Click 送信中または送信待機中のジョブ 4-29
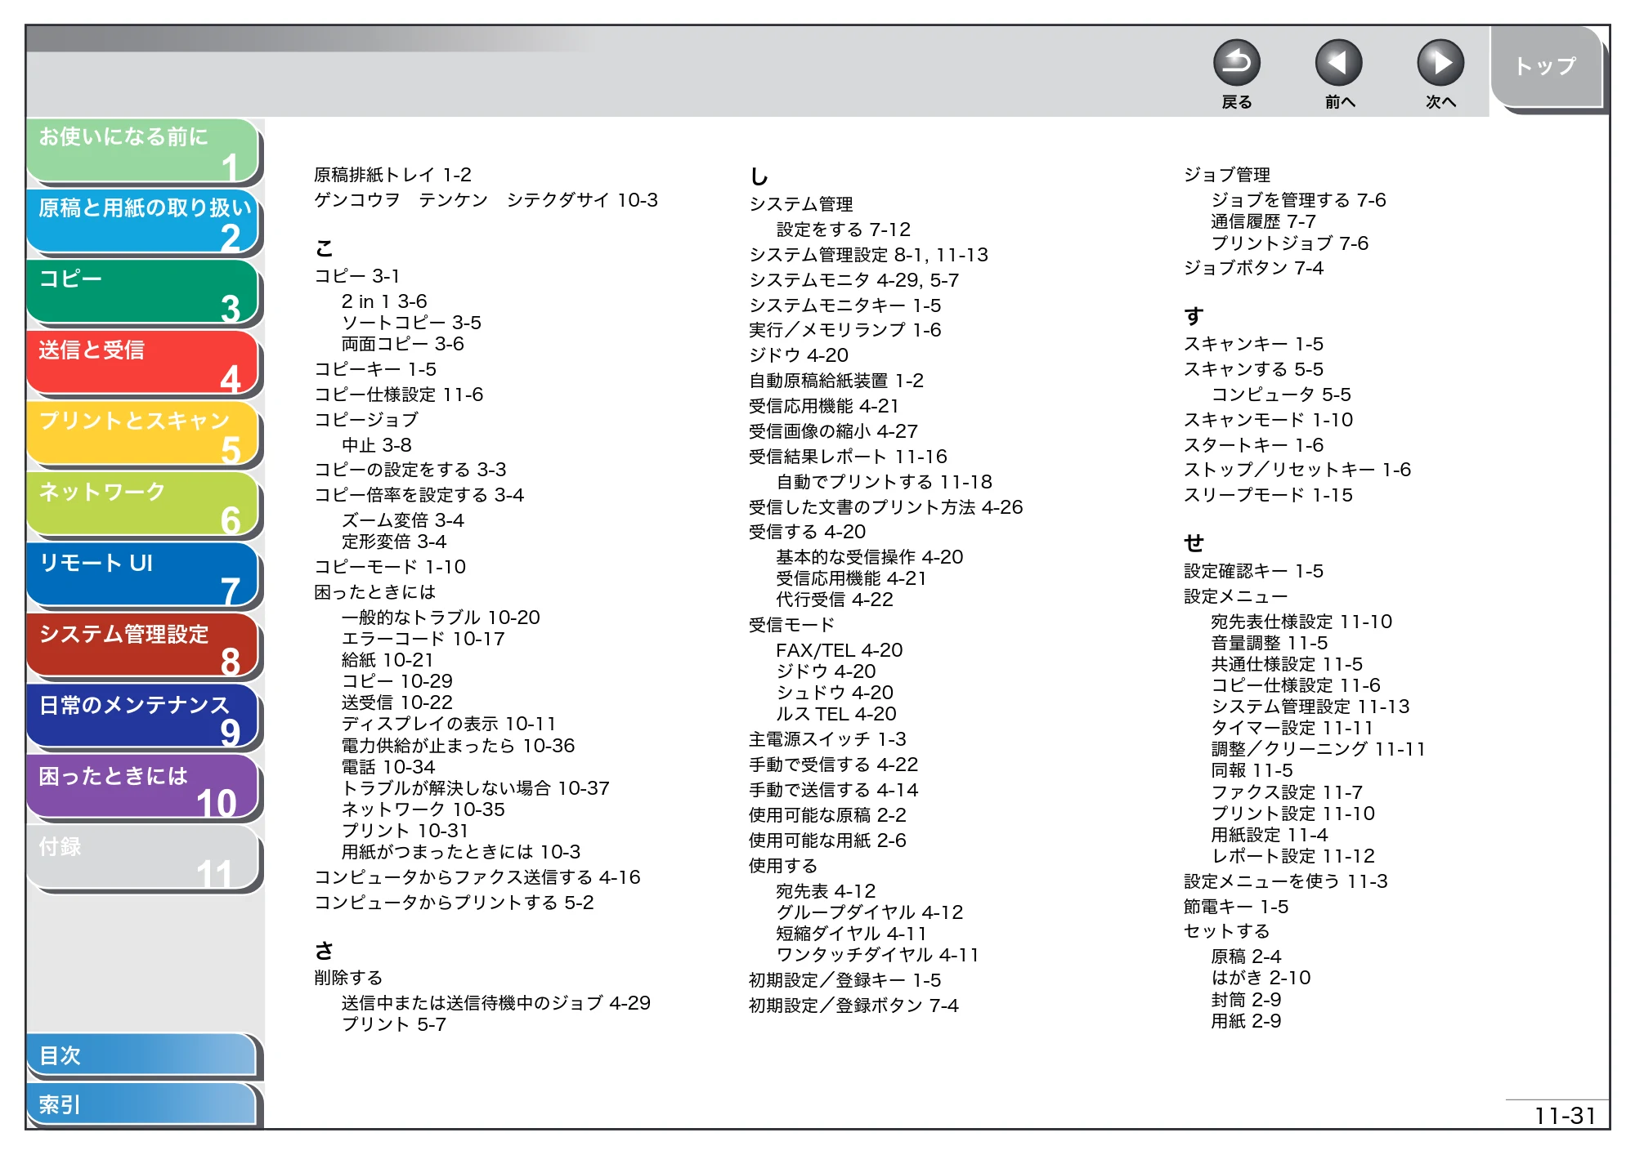 495,1003
